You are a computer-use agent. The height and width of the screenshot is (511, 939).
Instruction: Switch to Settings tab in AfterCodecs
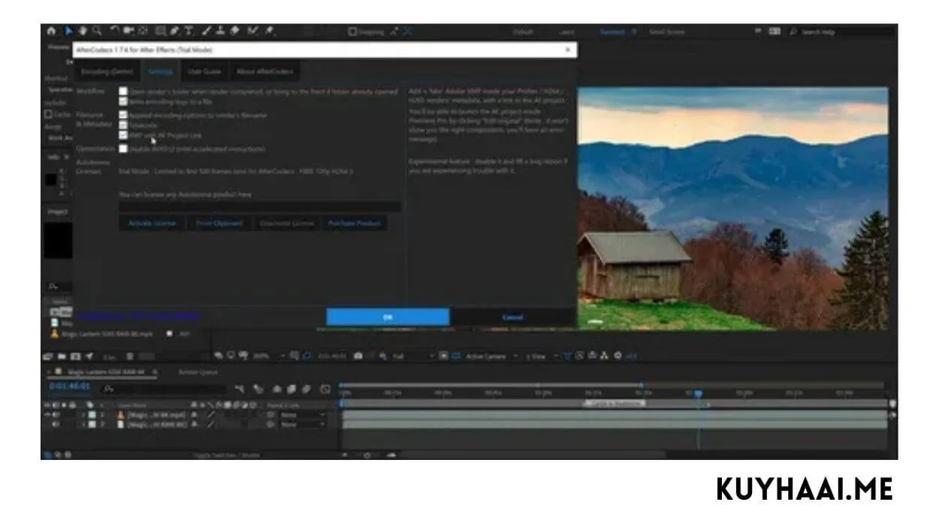[160, 71]
